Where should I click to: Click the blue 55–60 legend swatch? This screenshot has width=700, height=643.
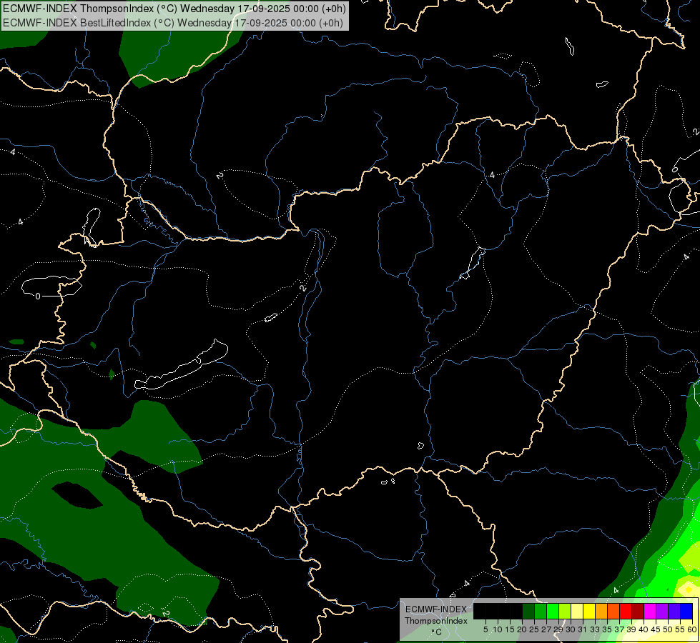(x=687, y=611)
